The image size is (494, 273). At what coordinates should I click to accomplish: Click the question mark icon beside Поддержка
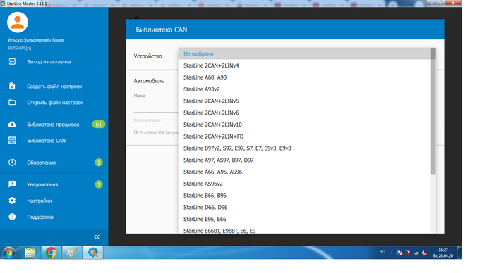(12, 217)
